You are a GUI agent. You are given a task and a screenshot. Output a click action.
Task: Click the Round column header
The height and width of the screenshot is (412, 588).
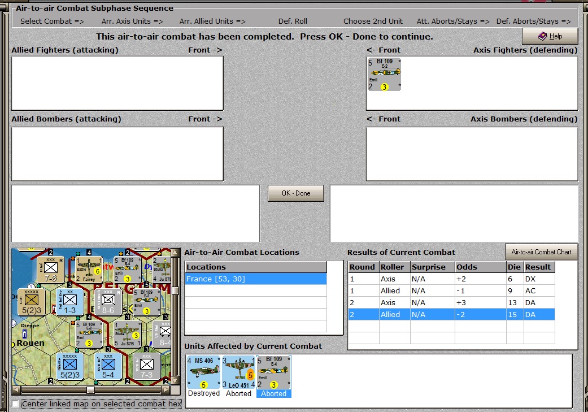(x=363, y=267)
